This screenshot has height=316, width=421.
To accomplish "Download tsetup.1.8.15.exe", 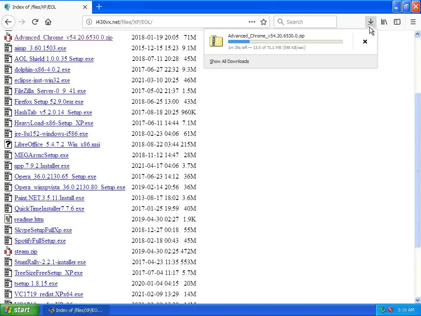I will (36, 283).
